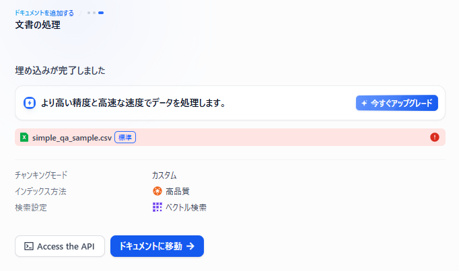Go to documents via ドキュメントに移動 label

coord(151,246)
